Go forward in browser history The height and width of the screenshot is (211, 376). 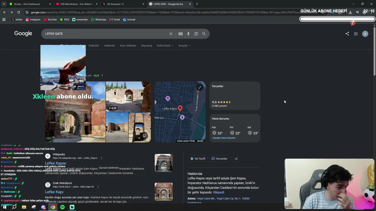(11, 12)
